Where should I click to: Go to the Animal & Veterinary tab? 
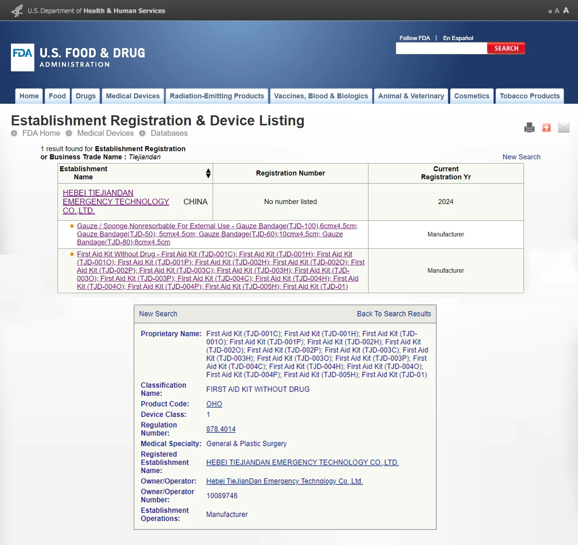tap(411, 96)
